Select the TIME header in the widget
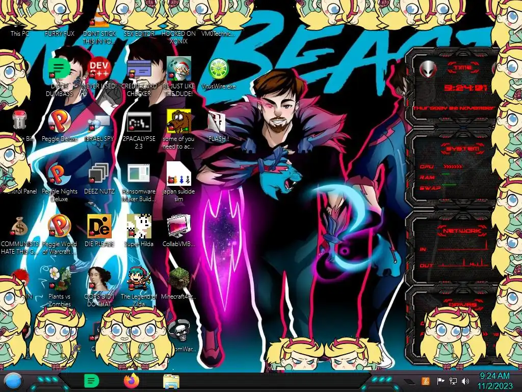522x392 pixels. click(x=463, y=68)
